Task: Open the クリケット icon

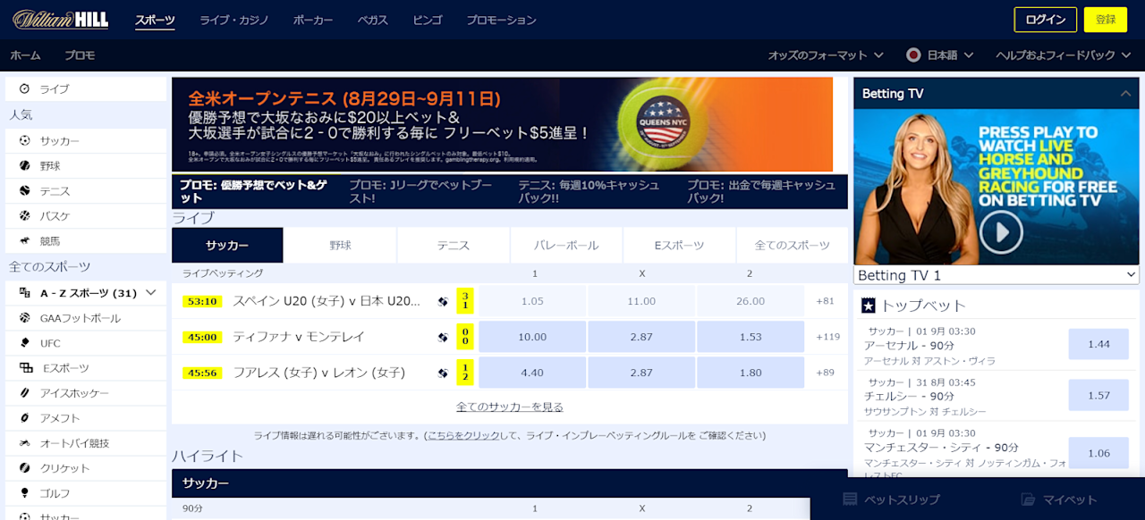Action: 24,468
